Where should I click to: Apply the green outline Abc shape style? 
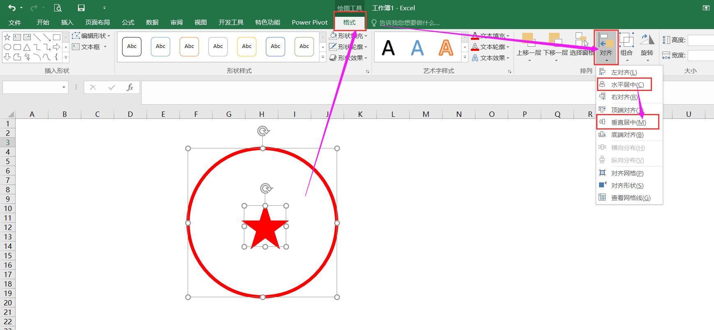pos(304,46)
